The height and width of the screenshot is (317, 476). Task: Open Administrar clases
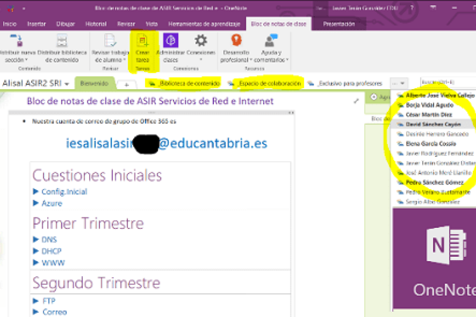(x=171, y=48)
